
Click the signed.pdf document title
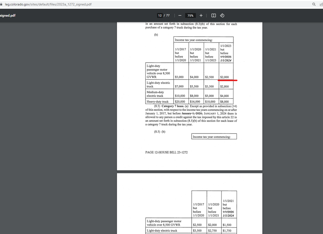click(x=8, y=16)
